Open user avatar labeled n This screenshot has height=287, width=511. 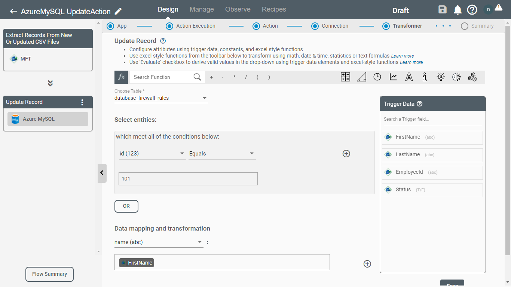(488, 10)
